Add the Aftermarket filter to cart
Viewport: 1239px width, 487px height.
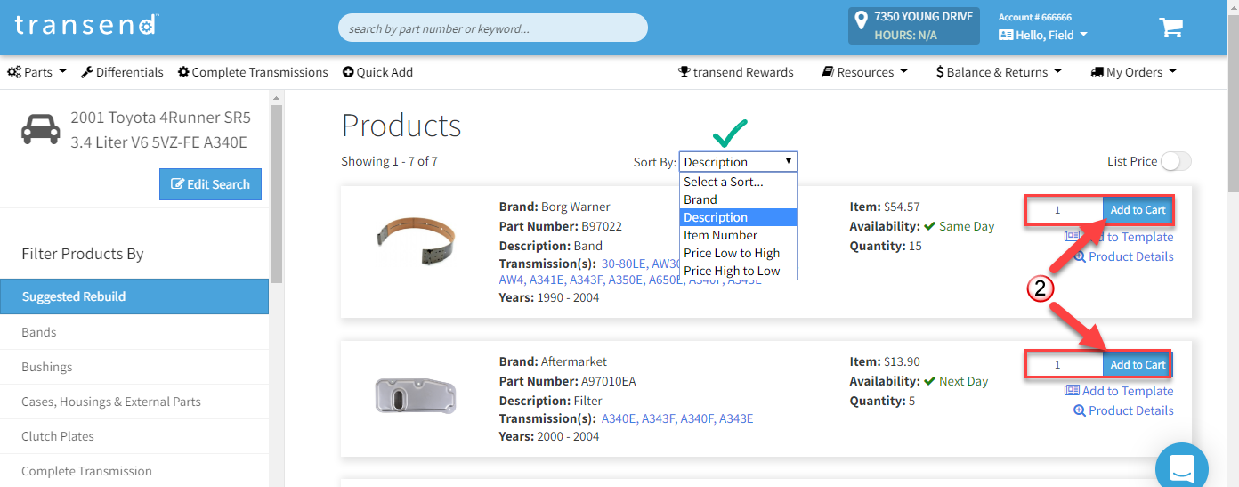click(1137, 365)
